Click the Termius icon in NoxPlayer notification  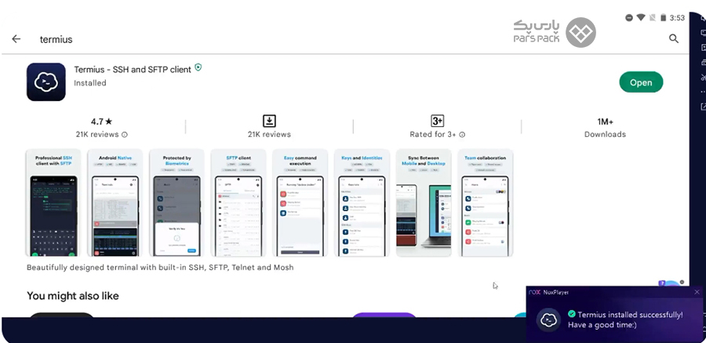[548, 320]
